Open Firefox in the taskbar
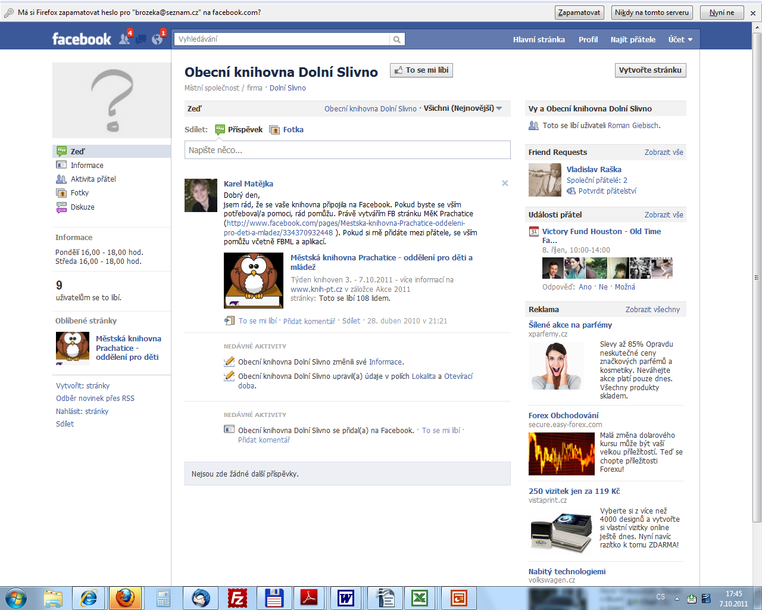This screenshot has height=610, width=762. click(125, 597)
